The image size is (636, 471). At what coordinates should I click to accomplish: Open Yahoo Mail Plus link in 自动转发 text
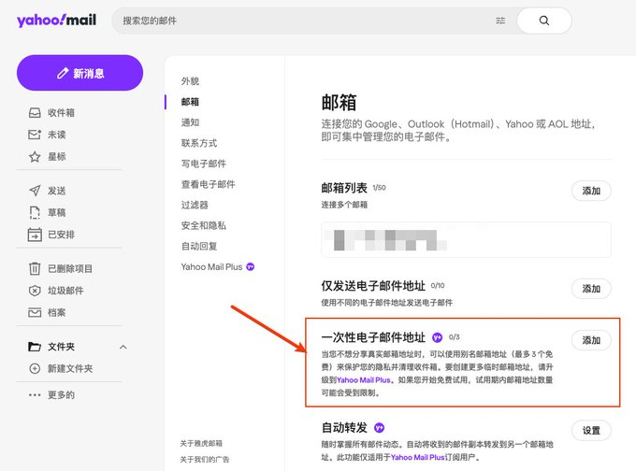[x=418, y=457]
